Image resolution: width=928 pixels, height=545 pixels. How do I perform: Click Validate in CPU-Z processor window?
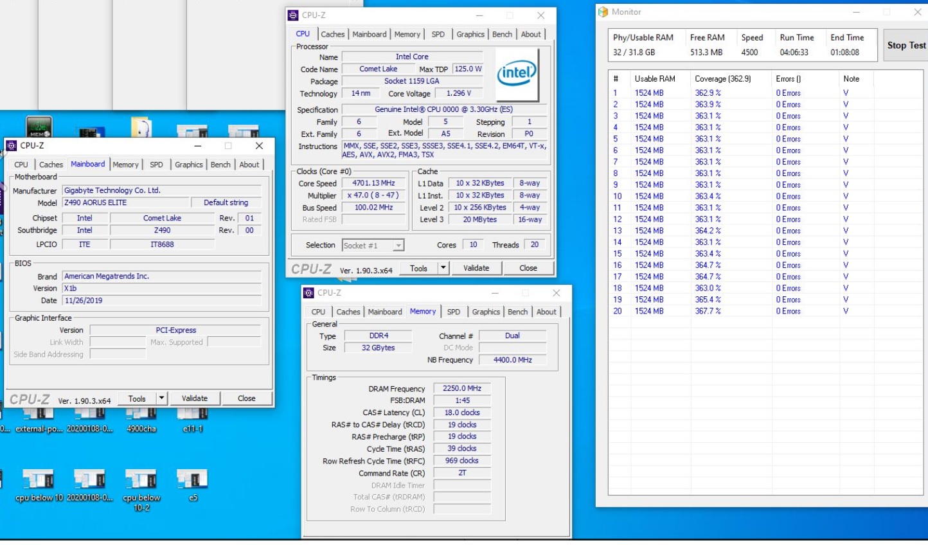pos(476,269)
